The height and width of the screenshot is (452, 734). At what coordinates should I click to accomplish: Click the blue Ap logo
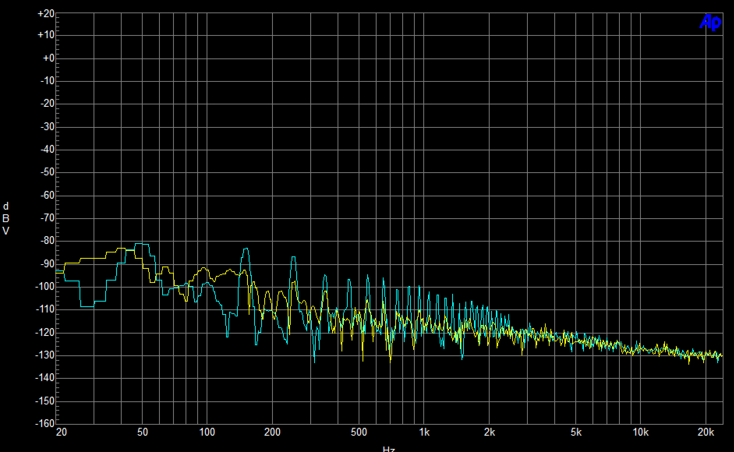pyautogui.click(x=710, y=23)
